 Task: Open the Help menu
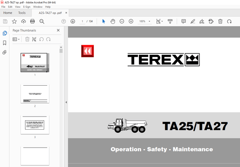pos(48,7)
